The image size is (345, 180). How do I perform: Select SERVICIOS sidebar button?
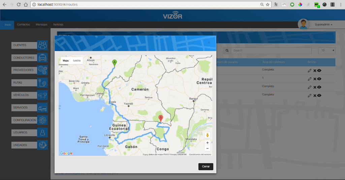(24, 108)
